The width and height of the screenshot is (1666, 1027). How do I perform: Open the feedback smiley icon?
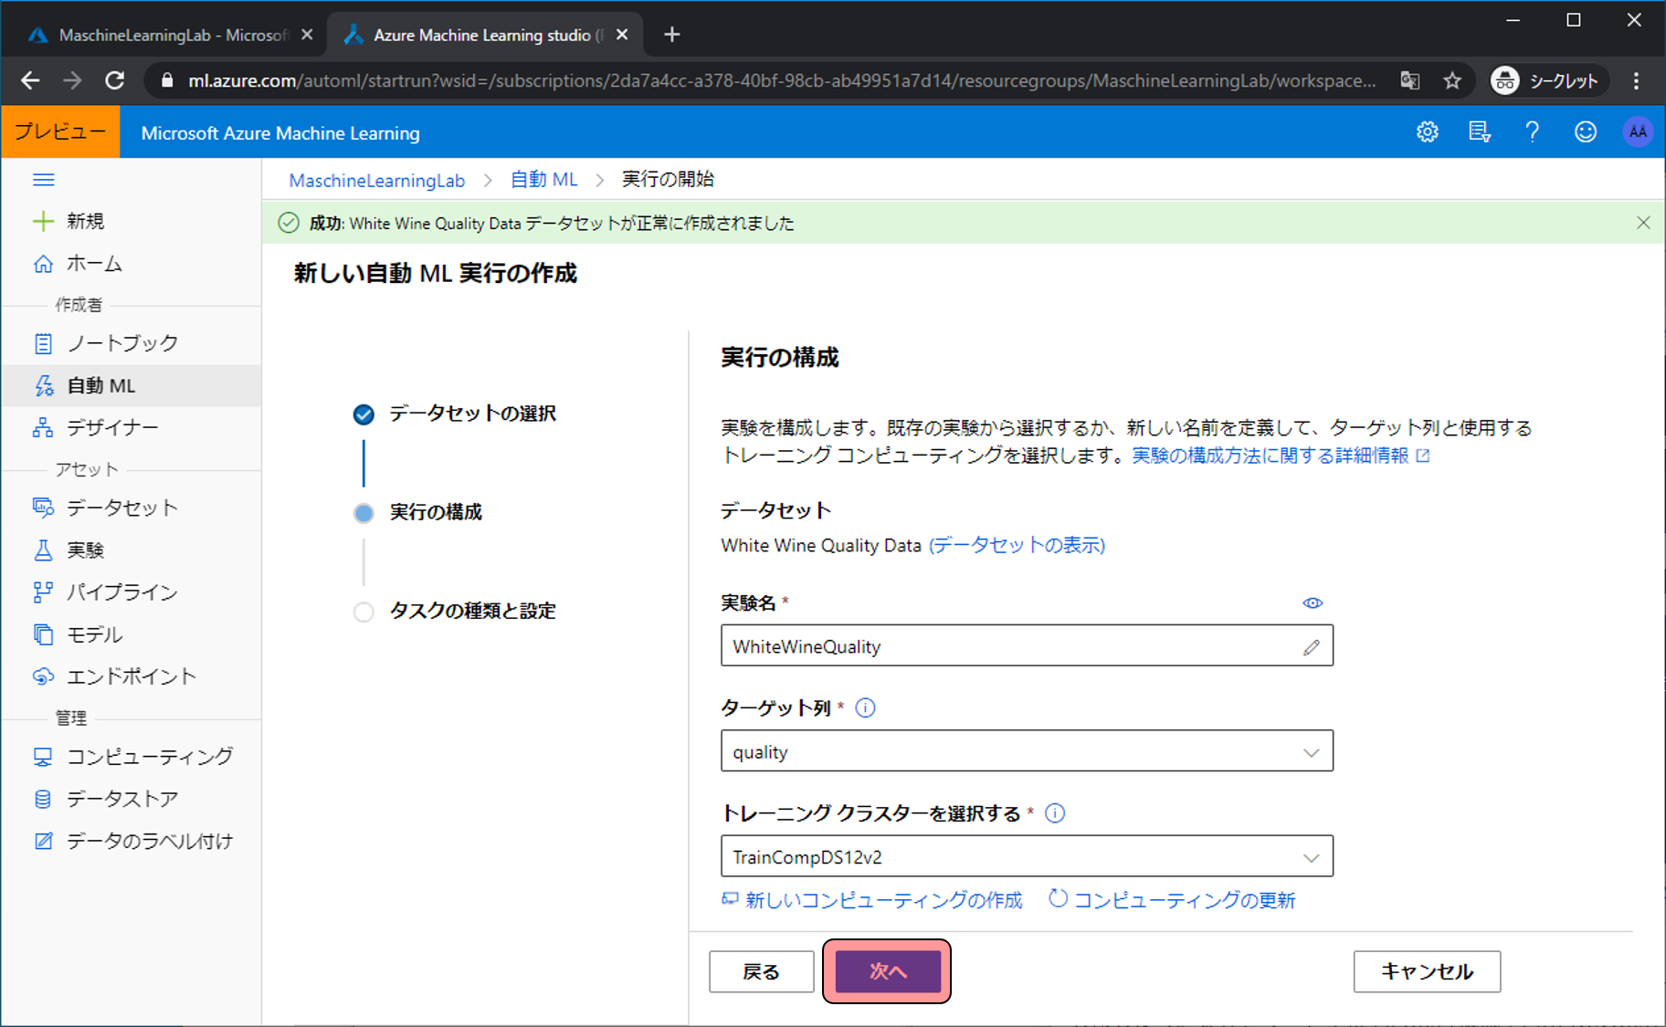tap(1586, 132)
